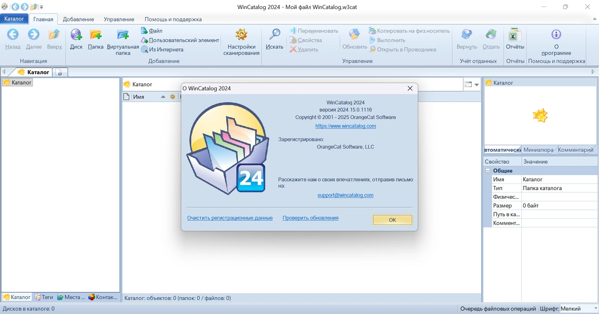Add a Пользовательский элемент (custom item)
This screenshot has width=599, height=314.
tap(180, 40)
